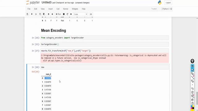Open the Edit menu
This screenshot has width=198, height=111.
click(x=36, y=9)
